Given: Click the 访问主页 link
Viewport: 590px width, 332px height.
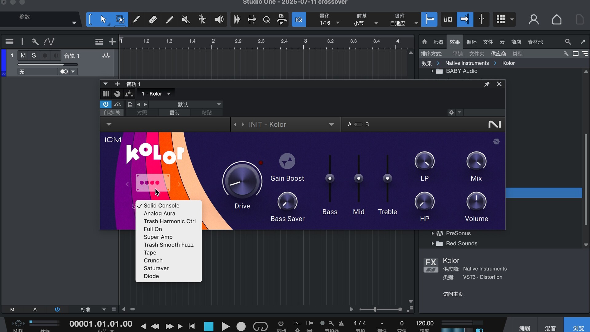Looking at the screenshot, I should 453,294.
